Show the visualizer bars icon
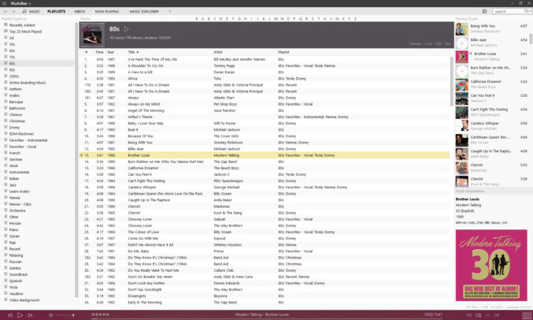The width and height of the screenshot is (533, 320). tap(527, 315)
